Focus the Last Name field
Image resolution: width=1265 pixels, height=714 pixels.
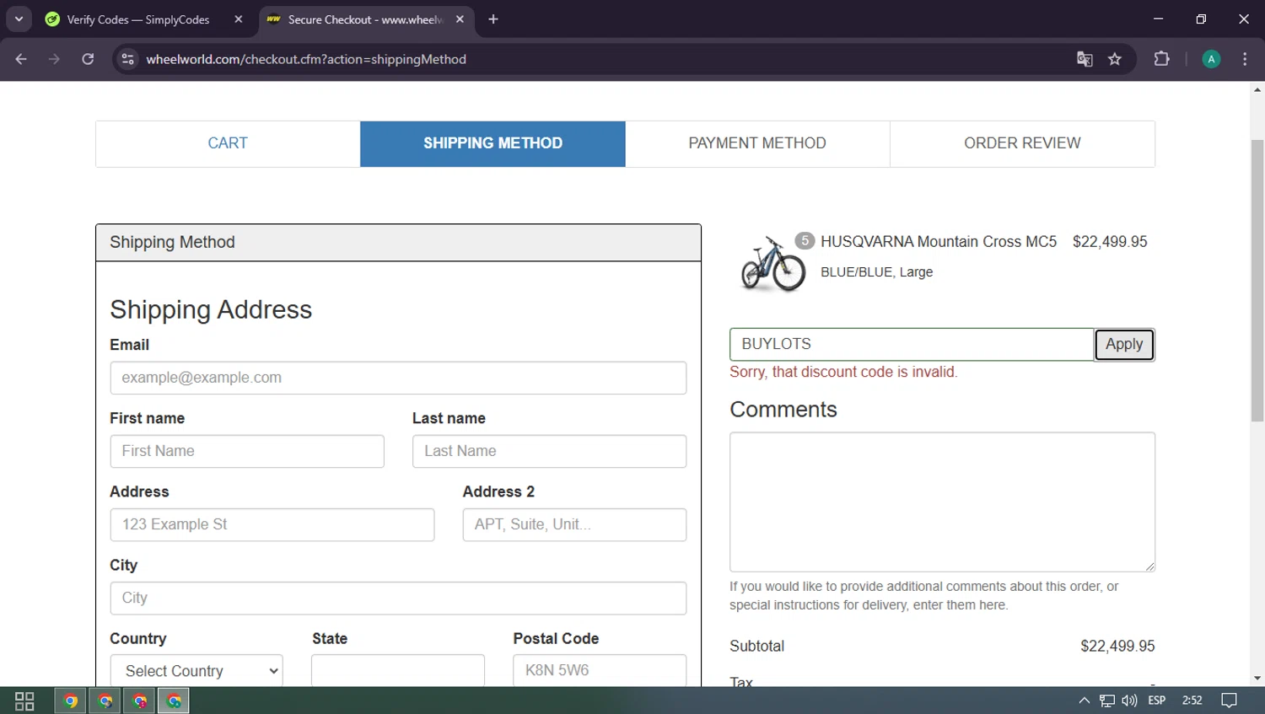coord(549,451)
